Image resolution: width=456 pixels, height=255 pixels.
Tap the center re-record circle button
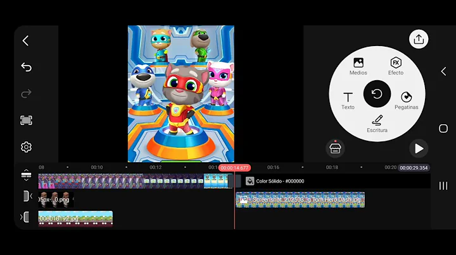pyautogui.click(x=377, y=94)
